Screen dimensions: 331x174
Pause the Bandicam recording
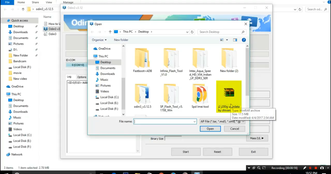tap(310, 168)
